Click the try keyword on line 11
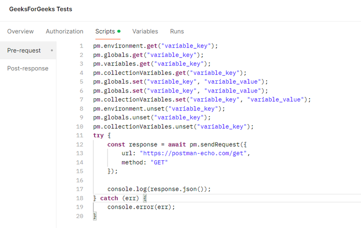 [x=98, y=135]
